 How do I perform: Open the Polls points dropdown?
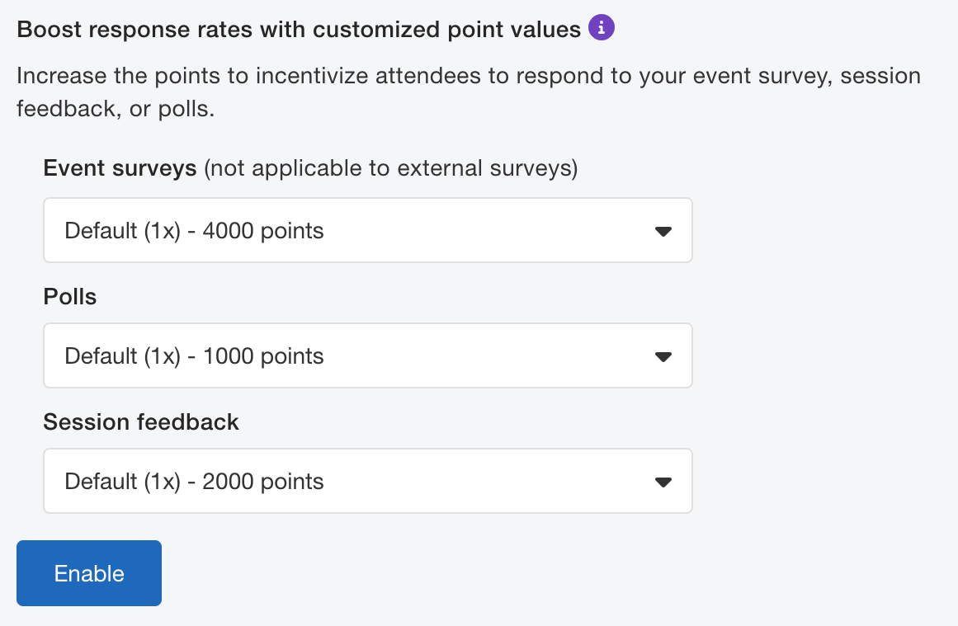[367, 356]
